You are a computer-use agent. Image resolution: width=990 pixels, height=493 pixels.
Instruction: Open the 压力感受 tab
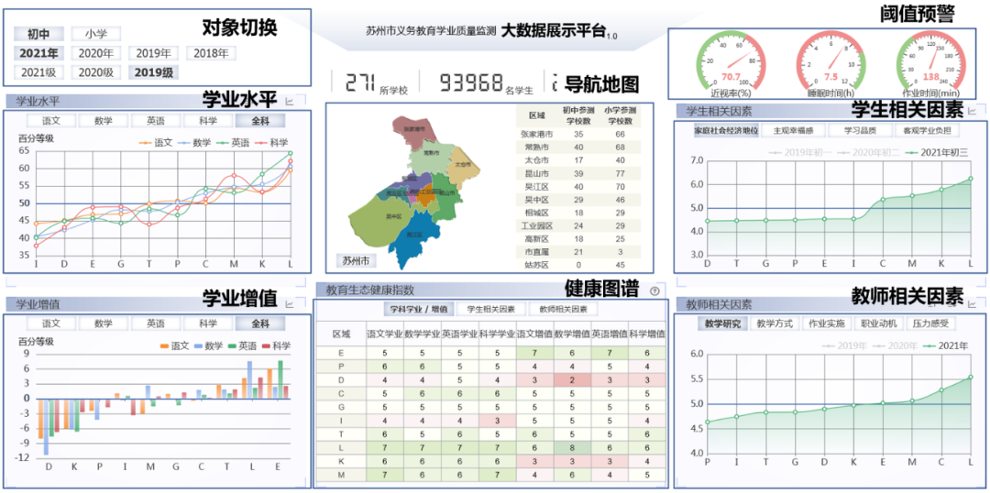coord(932,323)
